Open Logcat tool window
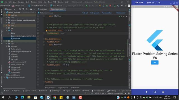179x100 pixels. 67,91
